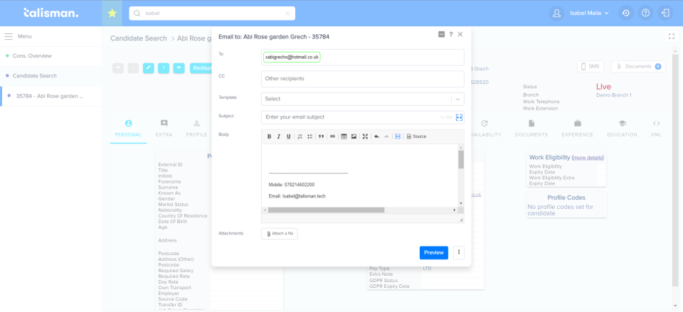
Task: Undo last edit in email body
Action: tap(376, 136)
